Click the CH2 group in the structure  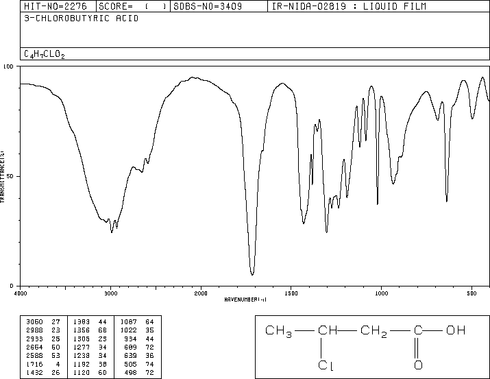[x=373, y=331]
